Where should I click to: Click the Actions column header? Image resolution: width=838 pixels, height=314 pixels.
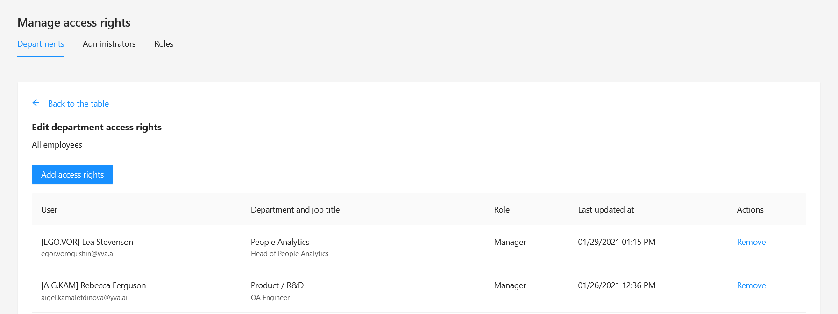click(x=750, y=210)
